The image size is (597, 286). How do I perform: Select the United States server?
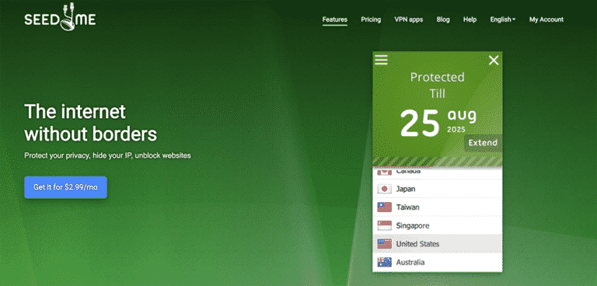pos(437,244)
